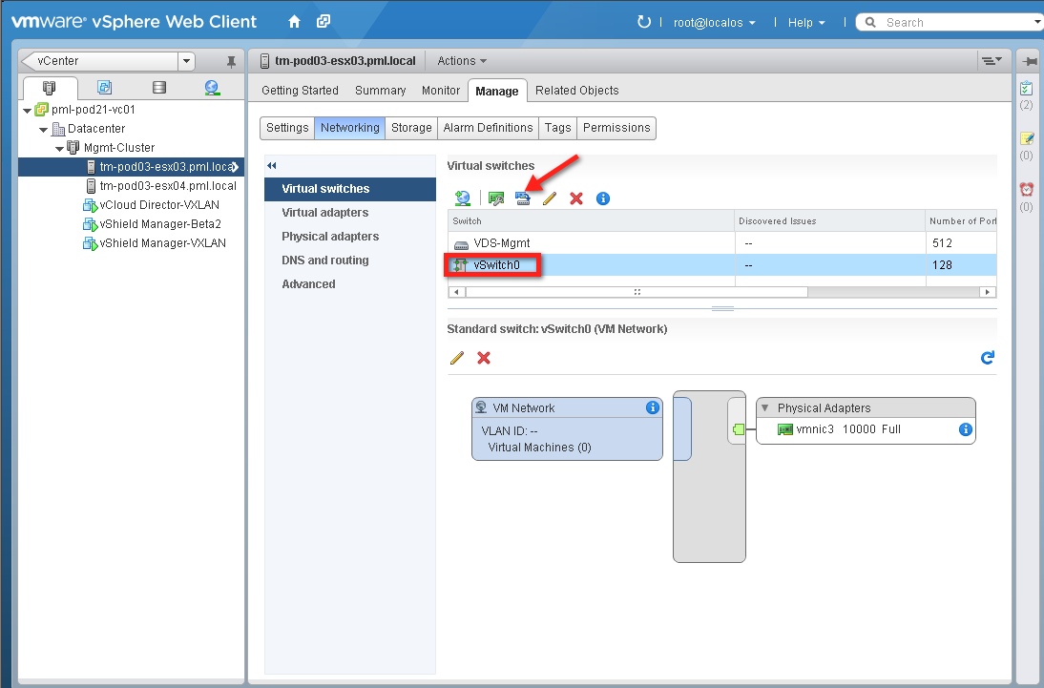
Task: Click the Add host networking icon
Action: (462, 198)
